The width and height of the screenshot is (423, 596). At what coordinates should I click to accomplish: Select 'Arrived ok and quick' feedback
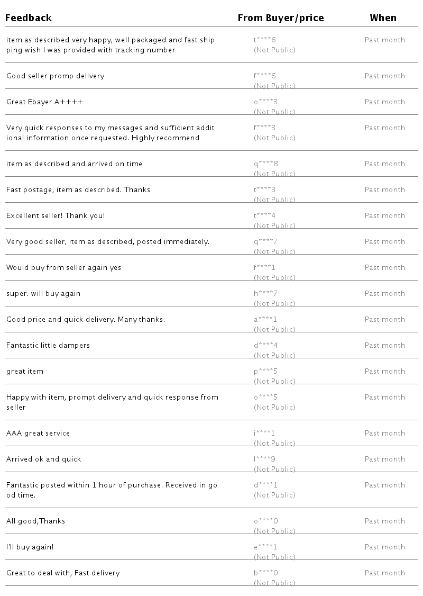44,459
